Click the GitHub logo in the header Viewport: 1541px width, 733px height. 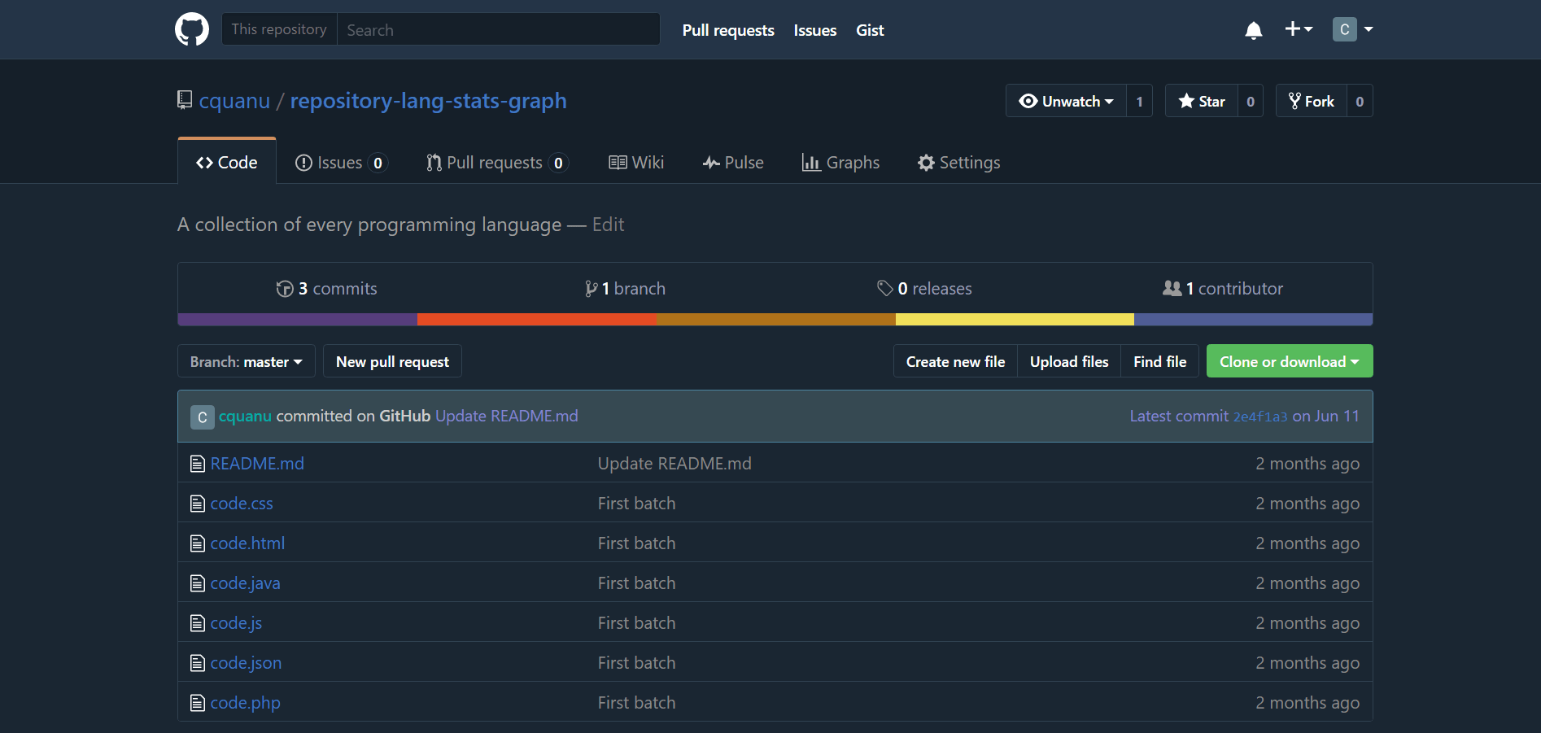pyautogui.click(x=192, y=28)
